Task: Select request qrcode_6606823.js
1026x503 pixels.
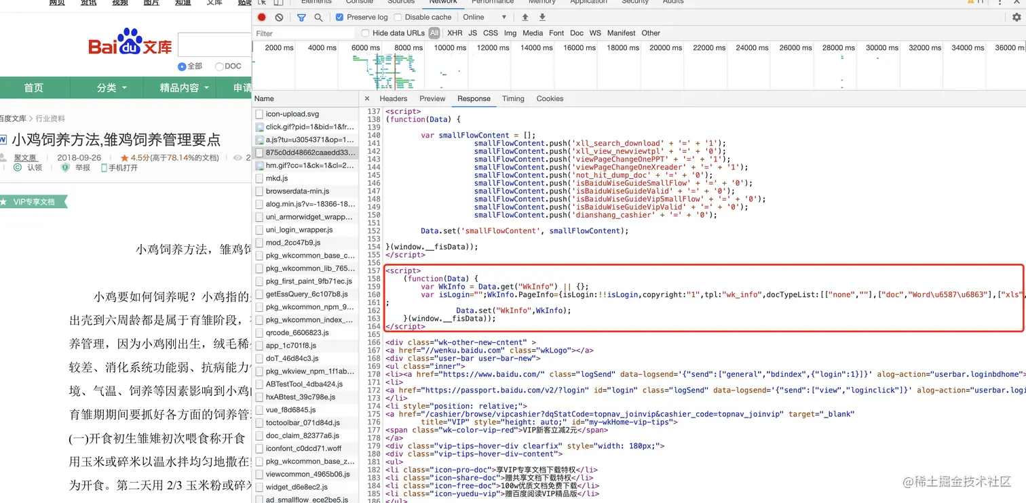Action: (x=305, y=333)
